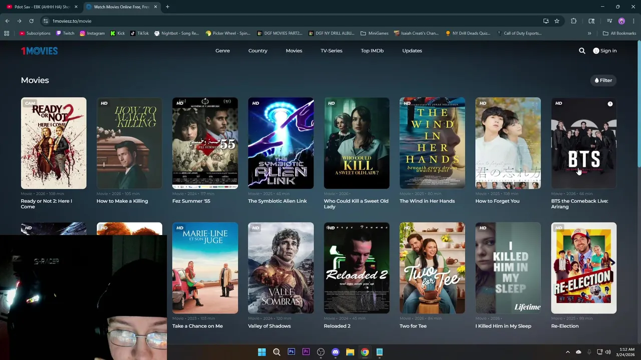Open I Killed Him in My Sleep poster
Screen dimensions: 641x360
click(x=508, y=268)
